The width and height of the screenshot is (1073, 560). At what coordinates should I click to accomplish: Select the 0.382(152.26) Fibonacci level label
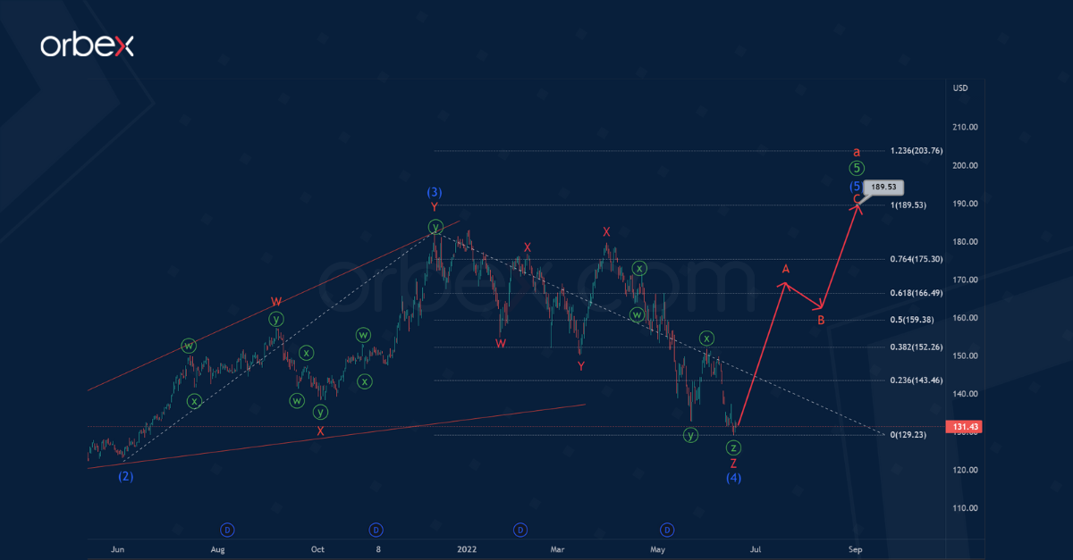(916, 347)
